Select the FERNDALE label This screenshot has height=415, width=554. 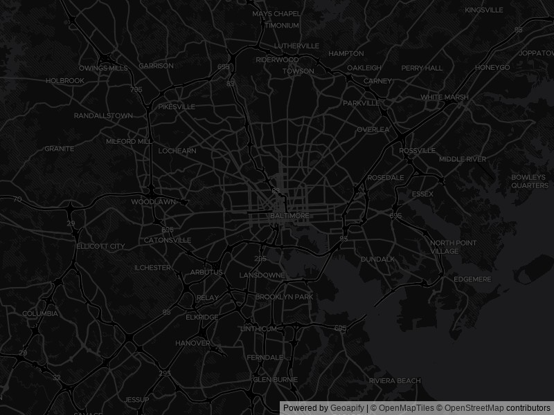(265, 358)
